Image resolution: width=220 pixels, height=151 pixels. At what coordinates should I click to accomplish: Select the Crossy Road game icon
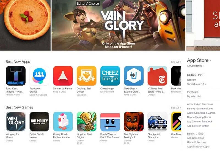click(63, 121)
